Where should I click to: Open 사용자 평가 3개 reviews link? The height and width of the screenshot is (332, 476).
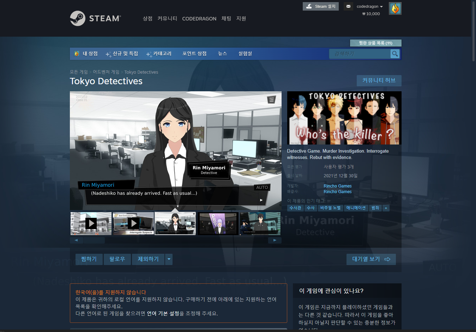[339, 167]
